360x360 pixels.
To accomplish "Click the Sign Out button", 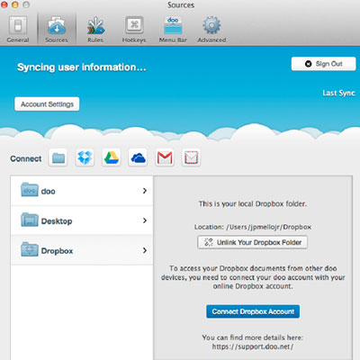I will click(x=323, y=64).
